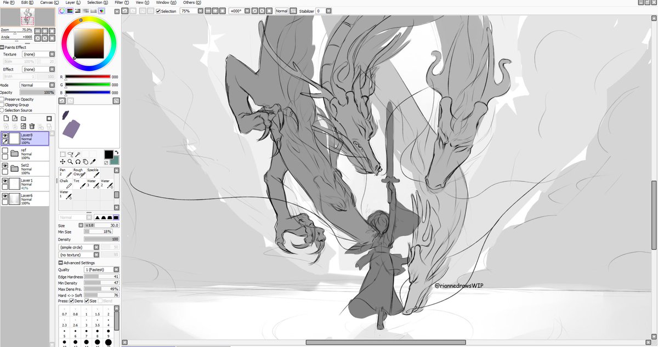658x347 pixels.
Task: Swap foreground and background colors
Action: click(116, 152)
